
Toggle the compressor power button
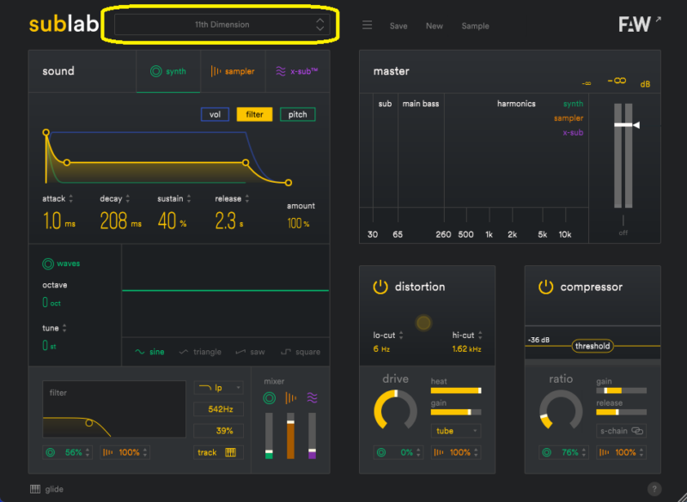click(x=545, y=287)
